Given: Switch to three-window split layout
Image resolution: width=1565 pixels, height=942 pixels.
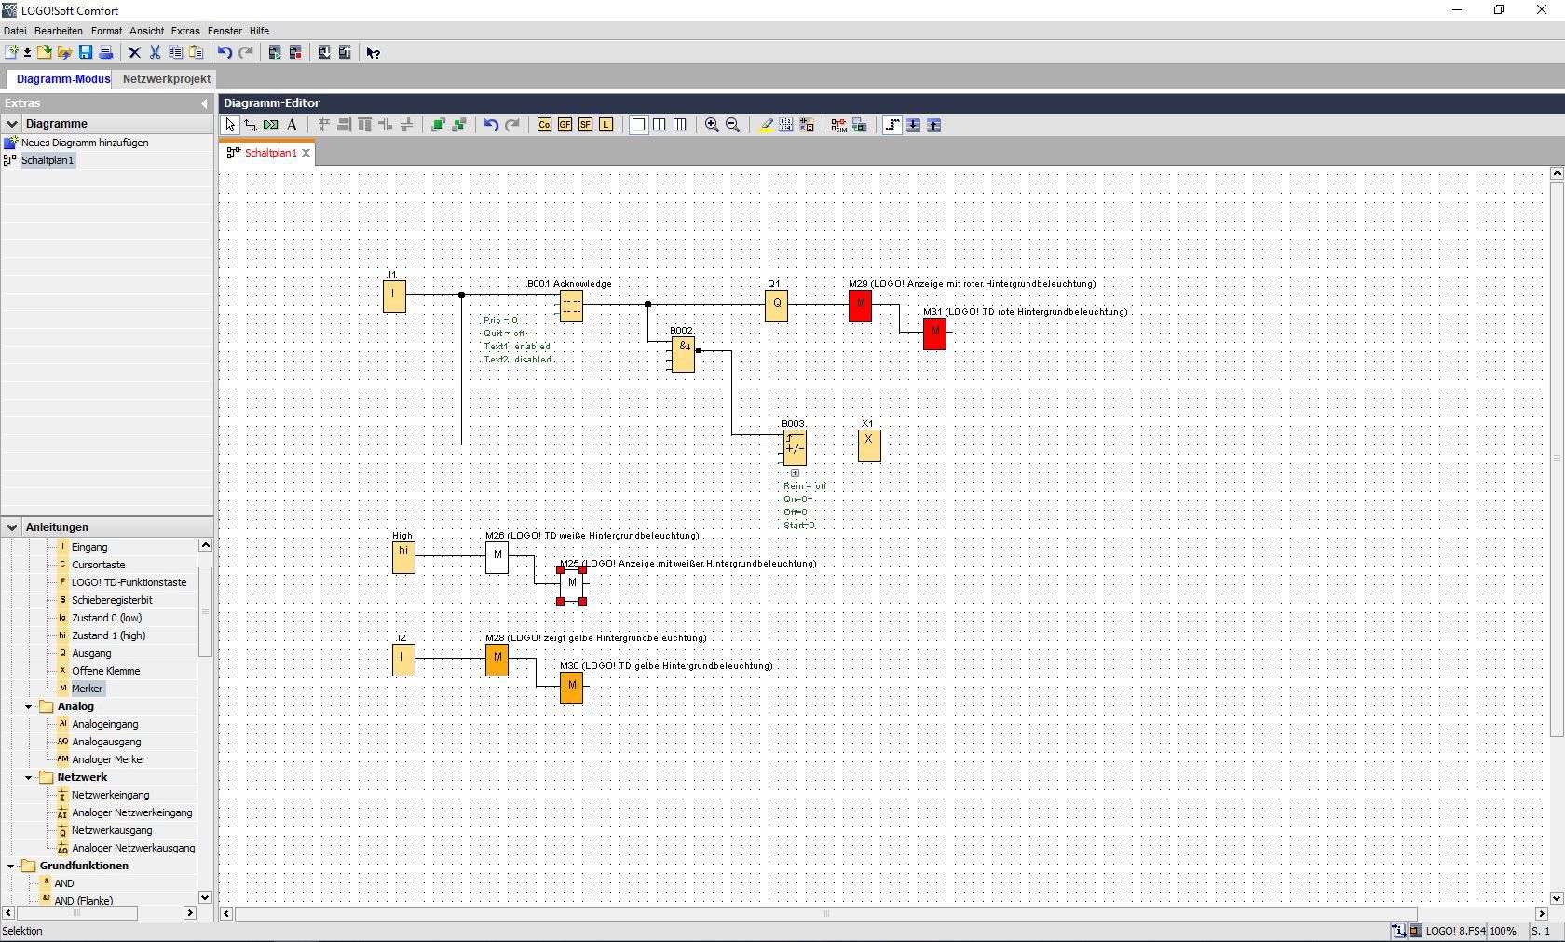Looking at the screenshot, I should [x=680, y=125].
